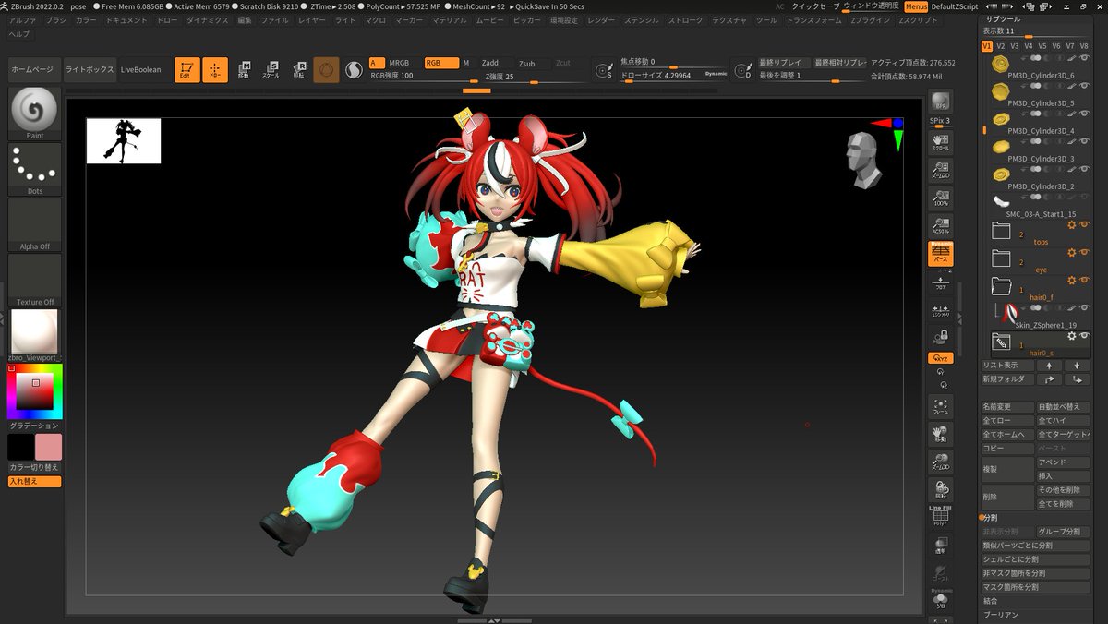
Task: Open the Alpha Off selector
Action: (x=35, y=224)
